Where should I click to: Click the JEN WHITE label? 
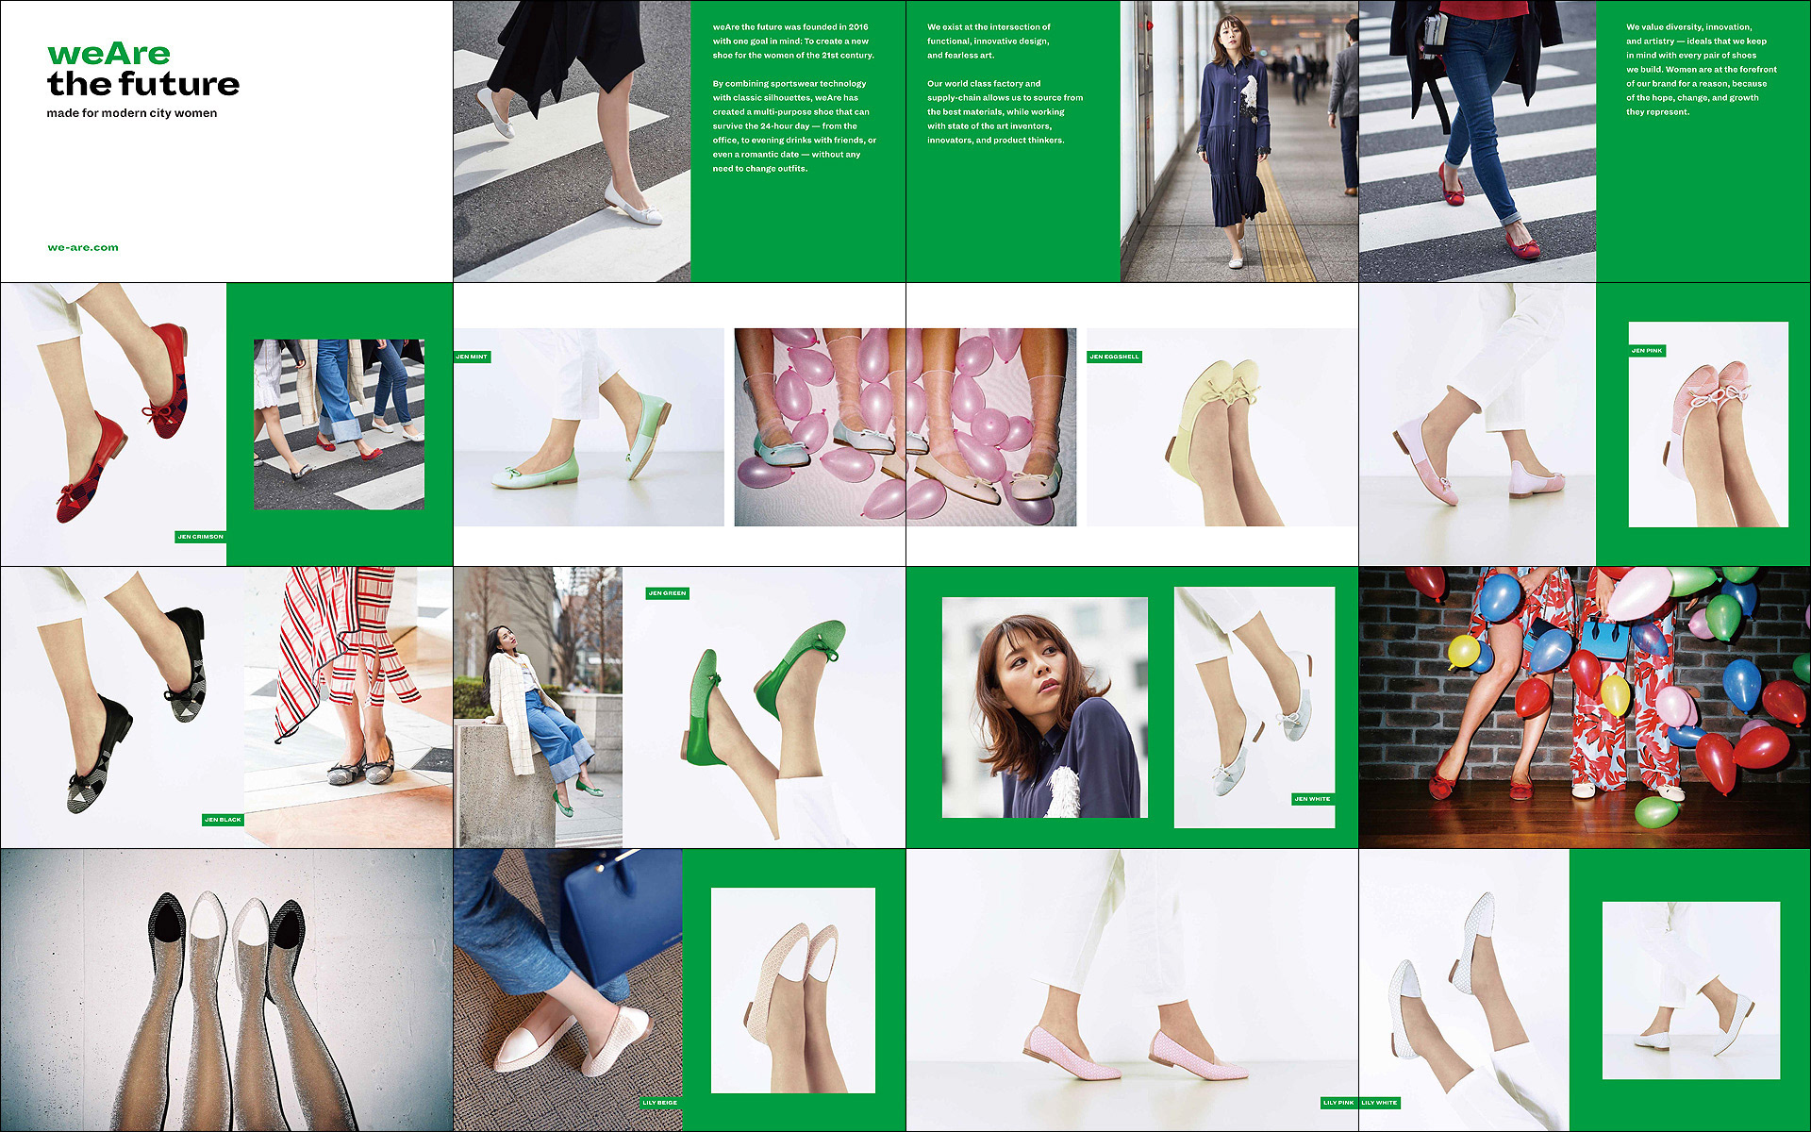pos(1312,799)
